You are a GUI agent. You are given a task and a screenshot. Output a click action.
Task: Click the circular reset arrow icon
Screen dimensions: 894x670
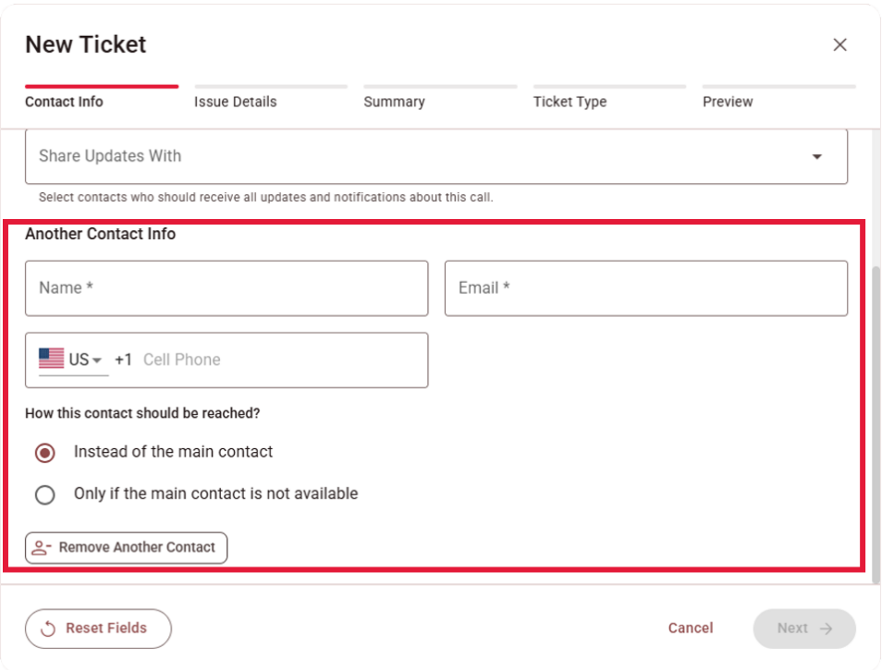(49, 628)
